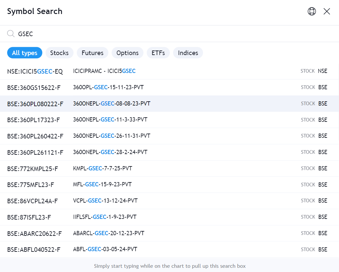Click STOCK label in the ICICI5GSEC row
339x272 pixels.
tap(307, 71)
